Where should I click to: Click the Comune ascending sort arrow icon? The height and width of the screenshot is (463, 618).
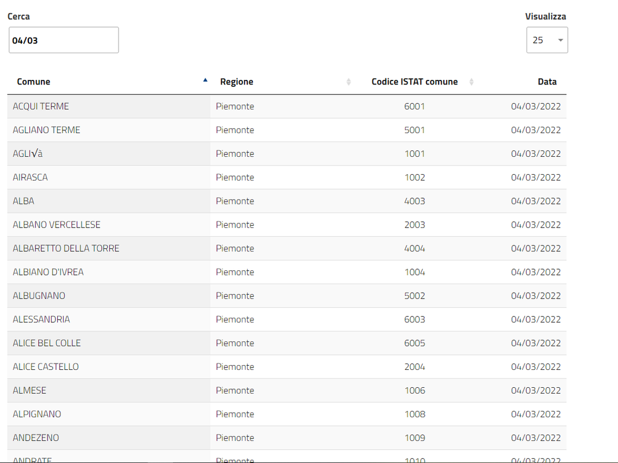pos(205,80)
